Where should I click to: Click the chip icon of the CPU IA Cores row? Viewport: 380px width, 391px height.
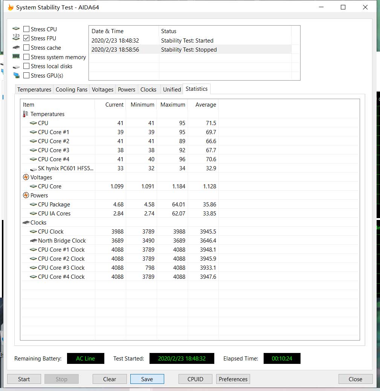pyautogui.click(x=33, y=214)
